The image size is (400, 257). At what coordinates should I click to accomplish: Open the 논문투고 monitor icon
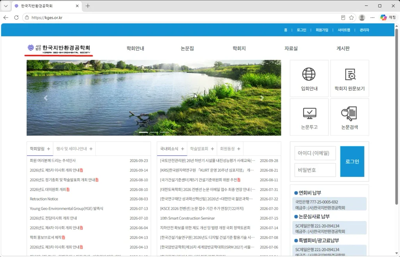[x=309, y=113]
